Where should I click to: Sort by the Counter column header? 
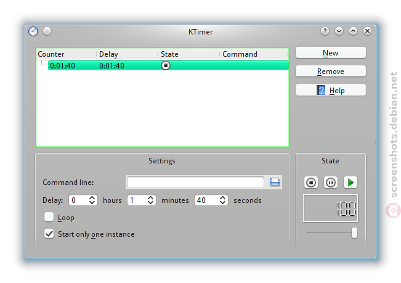(x=66, y=54)
